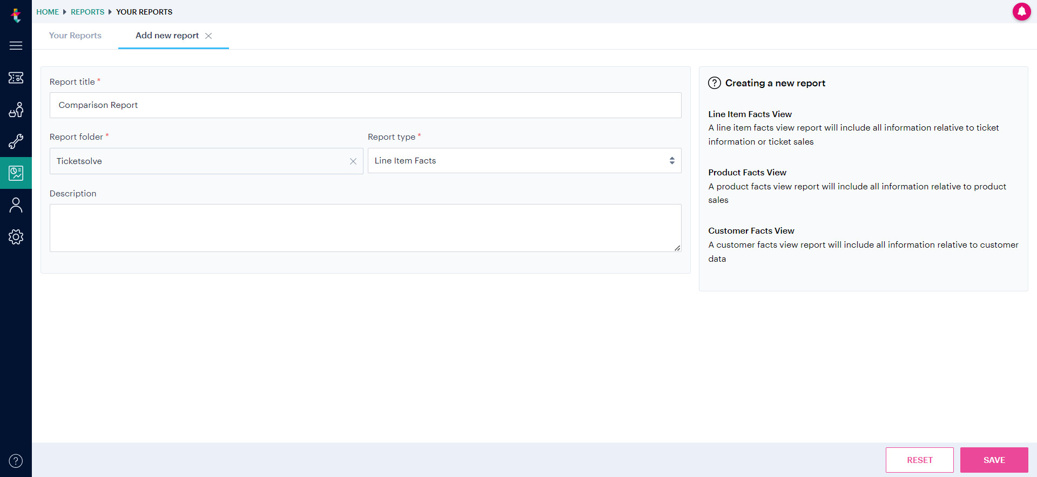Click the Product Facts View heading
1037x477 pixels.
pos(747,173)
